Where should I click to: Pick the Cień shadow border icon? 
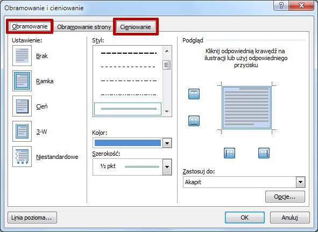[22, 106]
